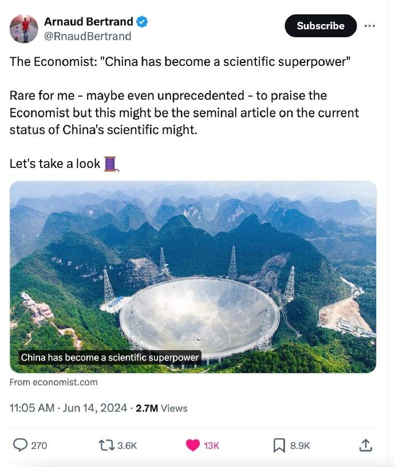Click the share upload icon
Image resolution: width=395 pixels, height=467 pixels.
click(x=366, y=445)
